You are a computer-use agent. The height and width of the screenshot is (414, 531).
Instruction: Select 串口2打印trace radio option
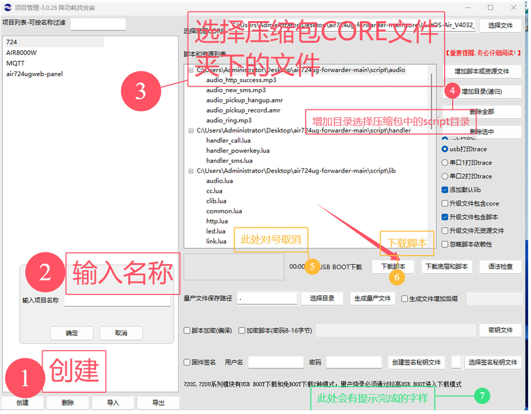click(x=466, y=176)
